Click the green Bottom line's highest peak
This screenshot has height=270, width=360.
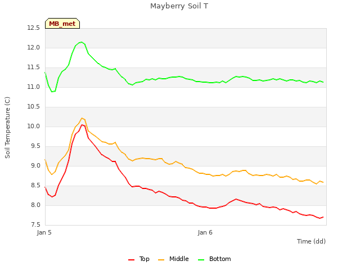point(81,42)
